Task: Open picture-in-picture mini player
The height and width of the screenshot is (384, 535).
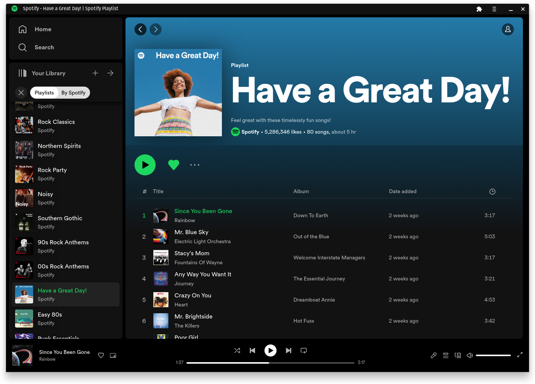Action: click(x=113, y=355)
